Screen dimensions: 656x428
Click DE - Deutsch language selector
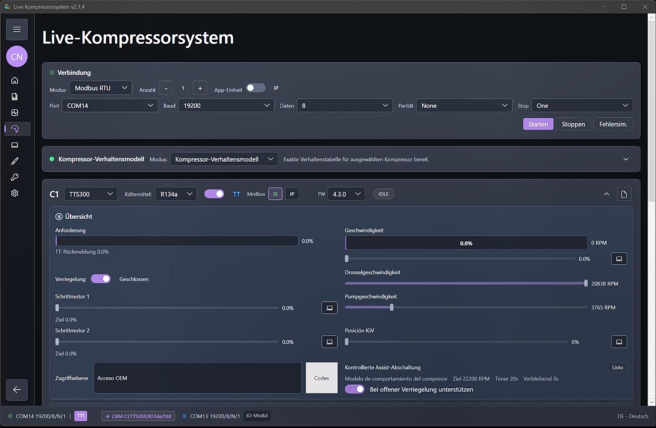coord(633,416)
